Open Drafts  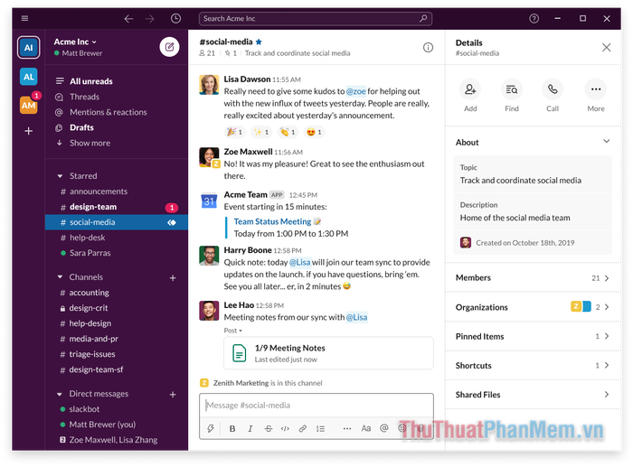[81, 127]
